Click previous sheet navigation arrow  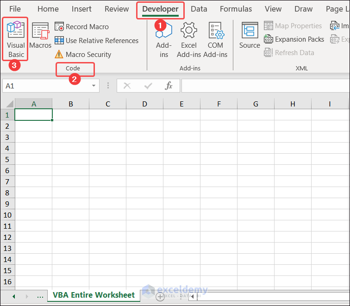(x=14, y=296)
